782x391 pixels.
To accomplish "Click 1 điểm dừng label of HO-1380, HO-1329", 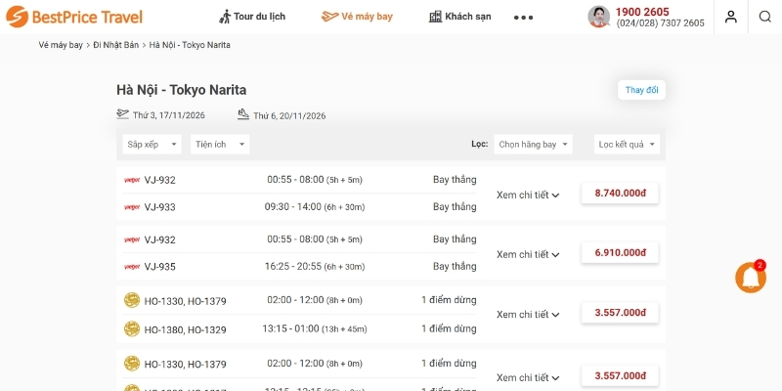I will tap(449, 328).
